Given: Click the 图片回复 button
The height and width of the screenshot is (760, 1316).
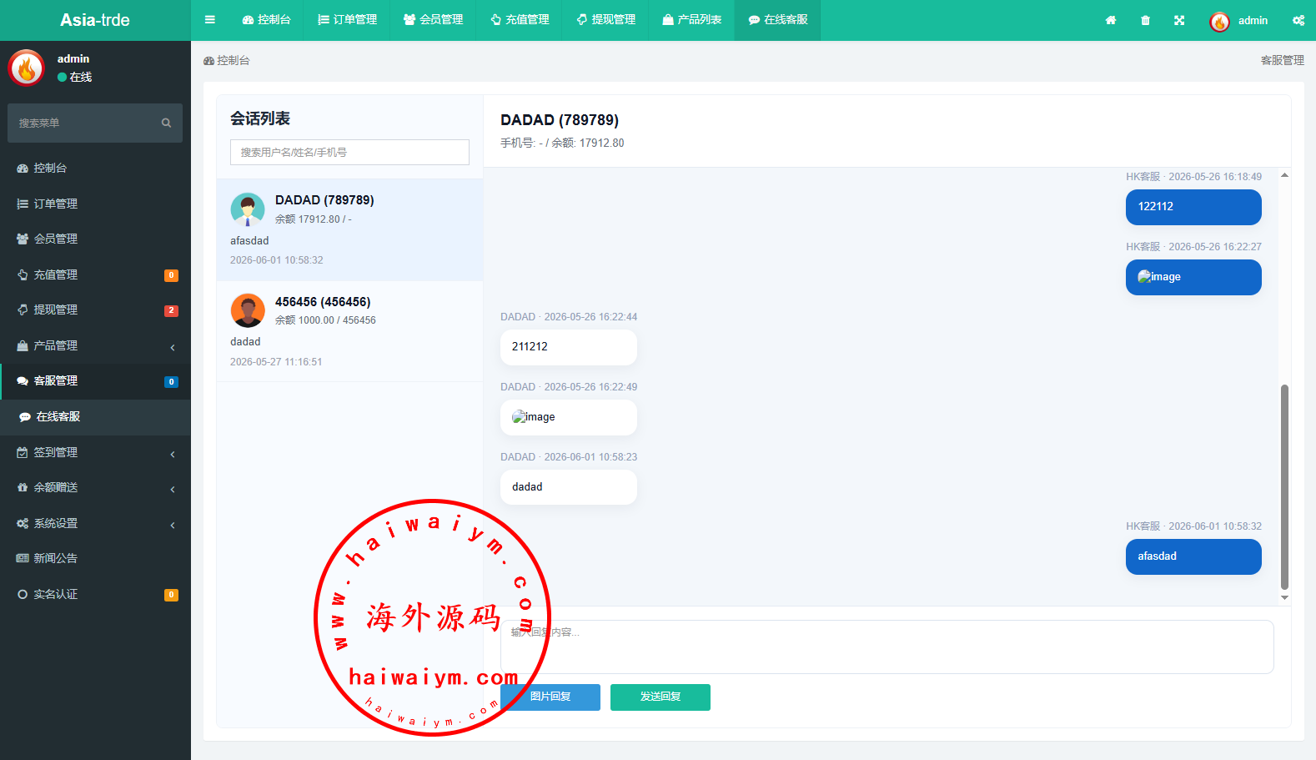Looking at the screenshot, I should pyautogui.click(x=550, y=697).
